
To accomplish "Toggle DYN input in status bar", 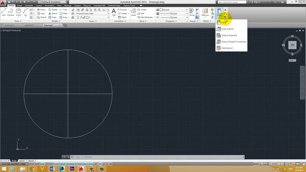I will point(91,164).
